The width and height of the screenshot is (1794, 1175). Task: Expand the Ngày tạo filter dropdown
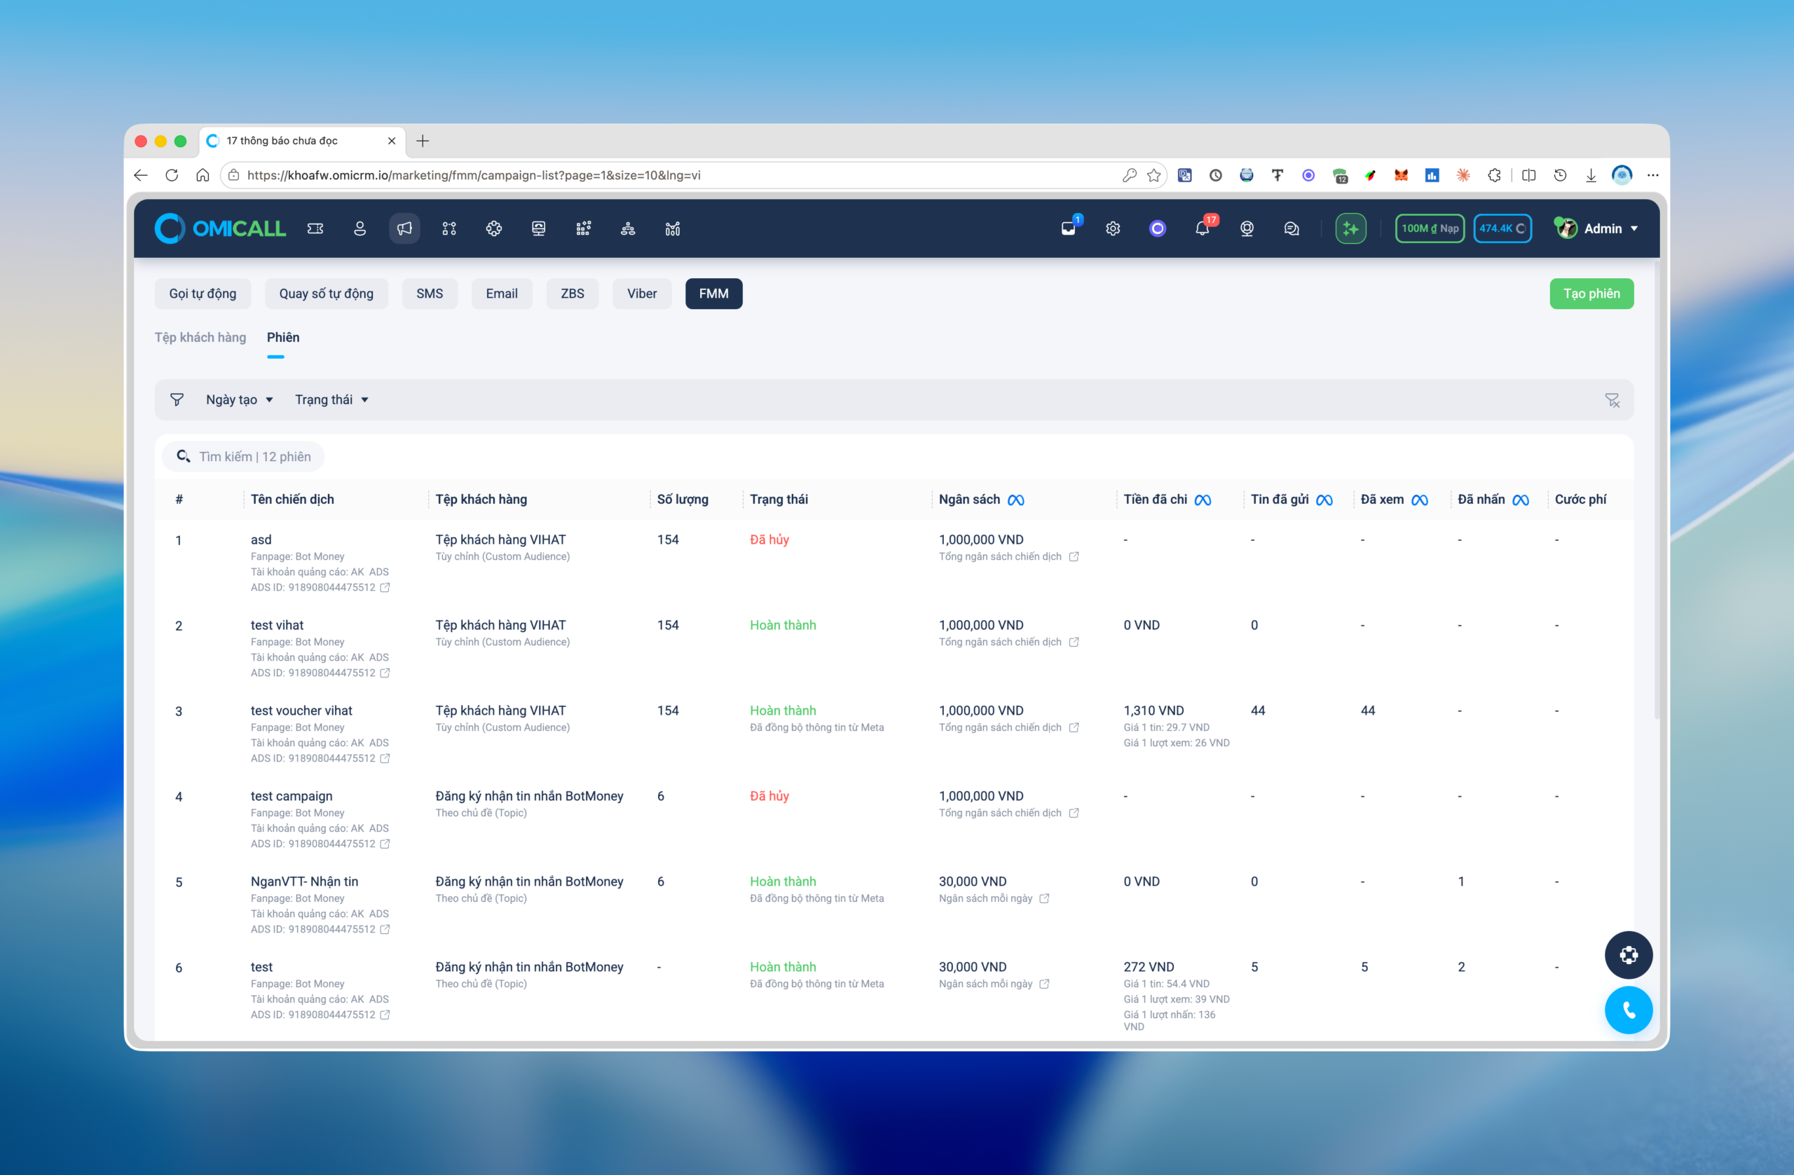pyautogui.click(x=239, y=399)
